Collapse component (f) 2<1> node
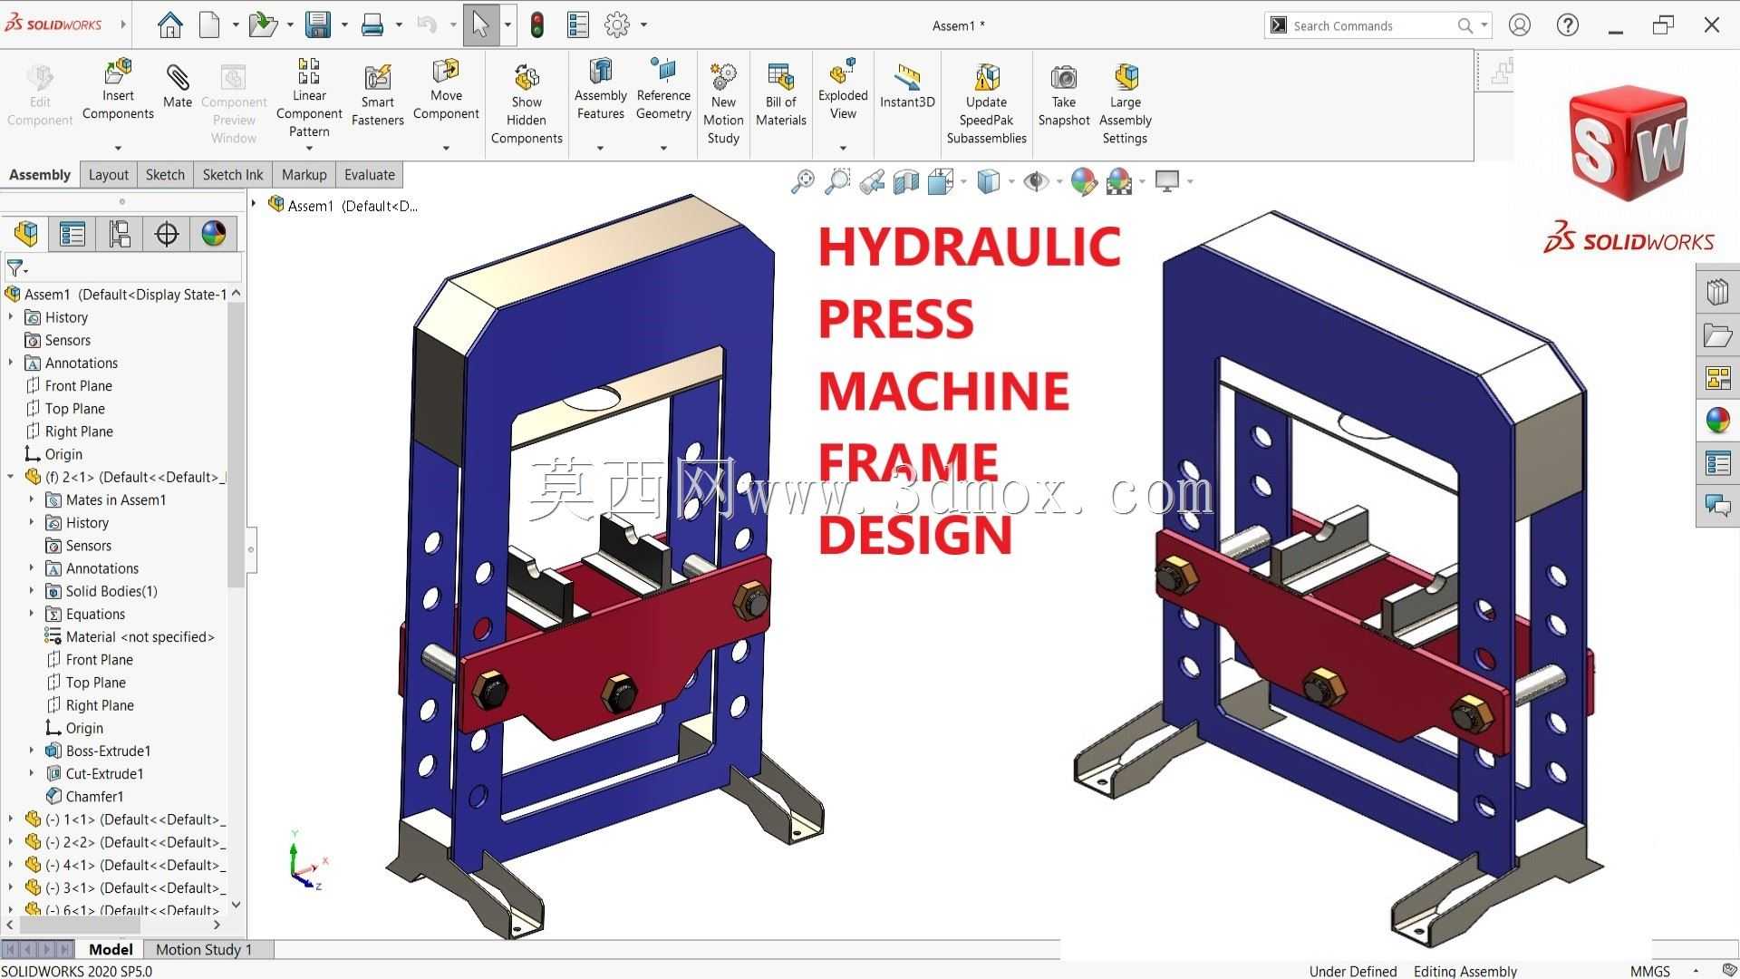Screen dimensions: 1740x979 point(11,477)
